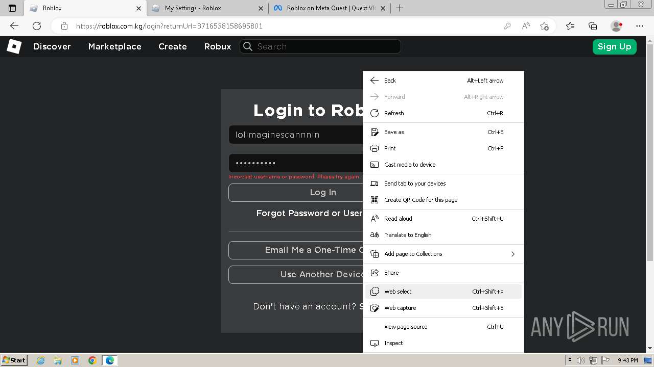The height and width of the screenshot is (367, 654).
Task: View site info via the lock icon
Action: click(x=64, y=26)
